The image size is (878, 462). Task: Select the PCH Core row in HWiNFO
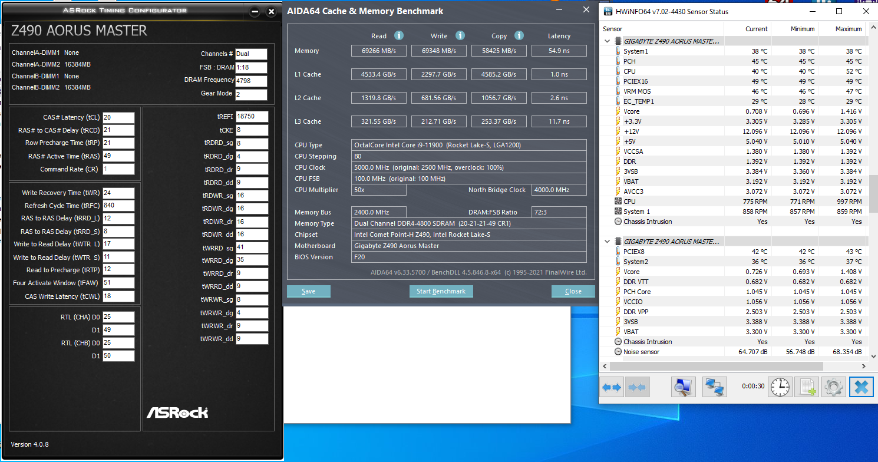733,292
